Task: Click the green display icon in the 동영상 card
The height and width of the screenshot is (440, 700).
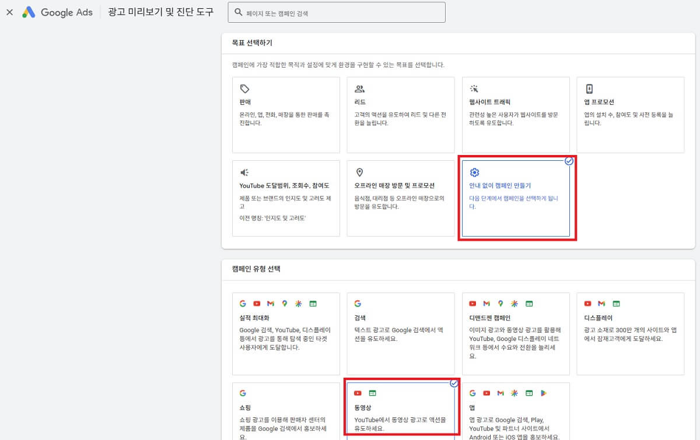Action: (373, 393)
